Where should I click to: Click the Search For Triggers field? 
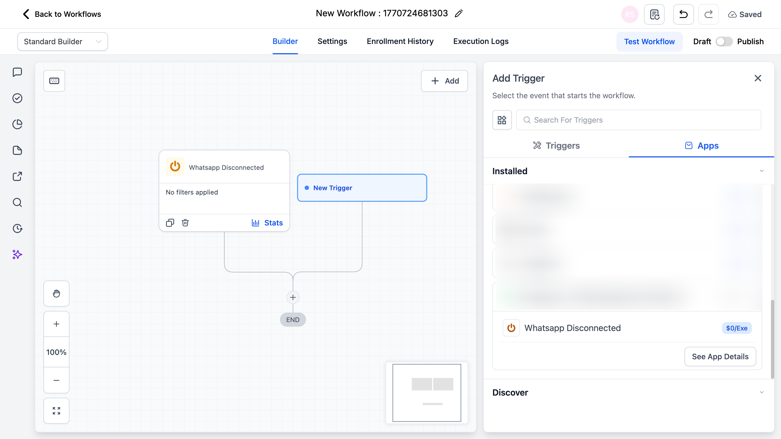coord(639,120)
